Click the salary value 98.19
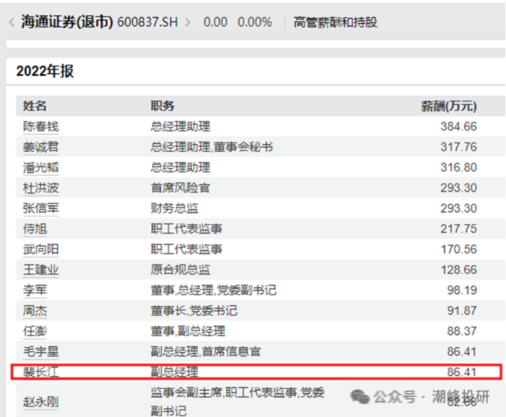 point(461,290)
